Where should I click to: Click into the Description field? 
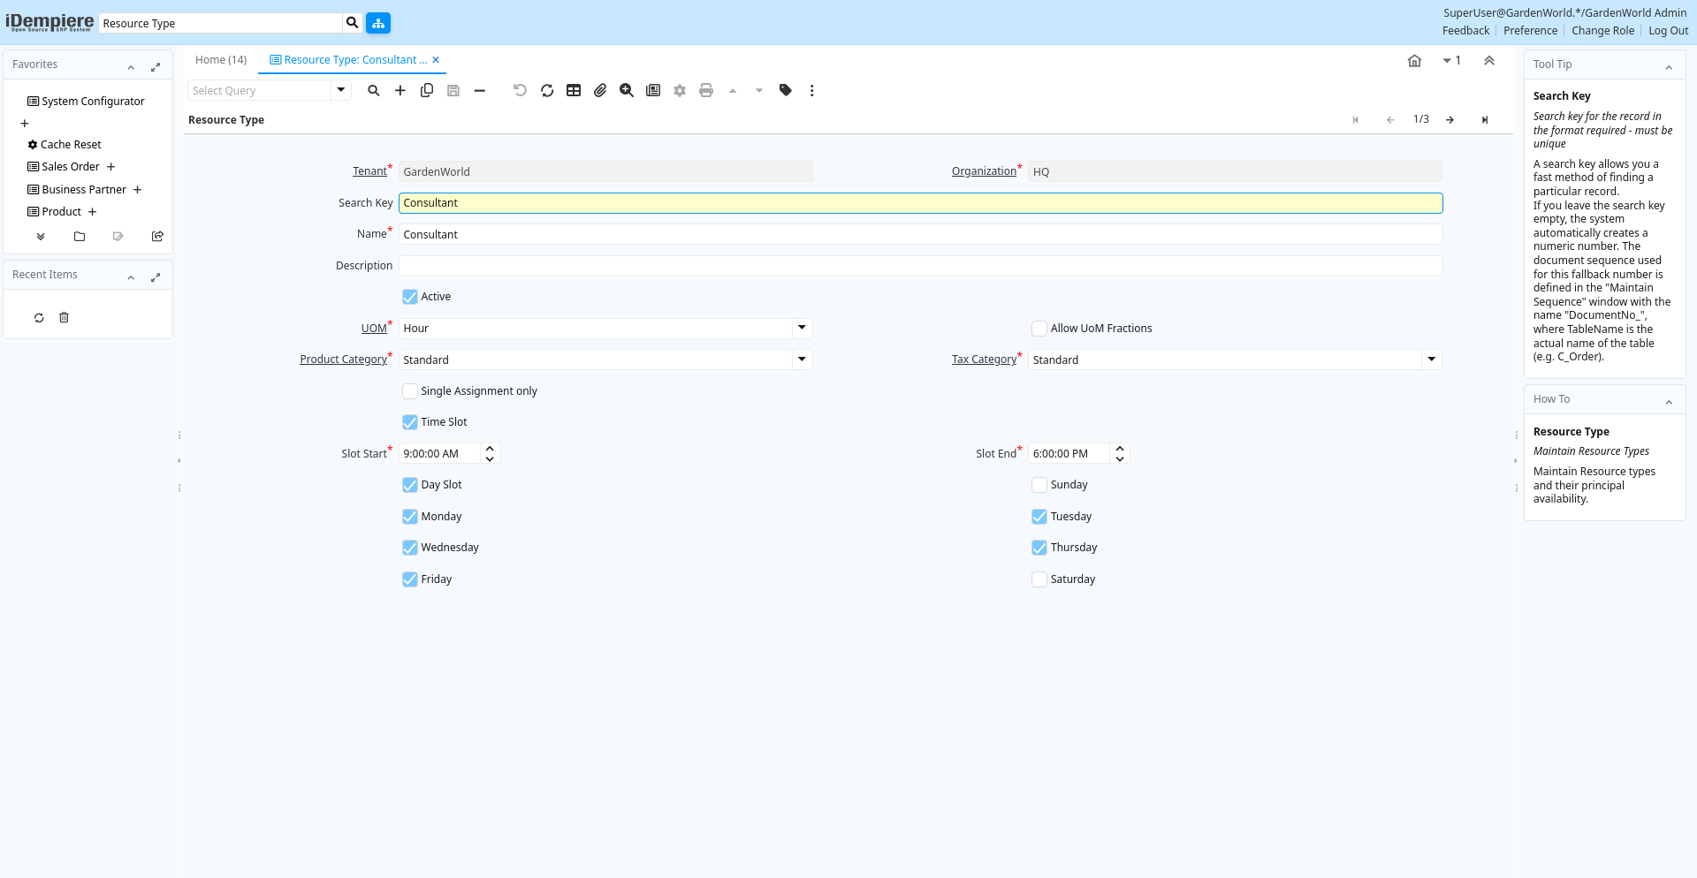pyautogui.click(x=920, y=266)
